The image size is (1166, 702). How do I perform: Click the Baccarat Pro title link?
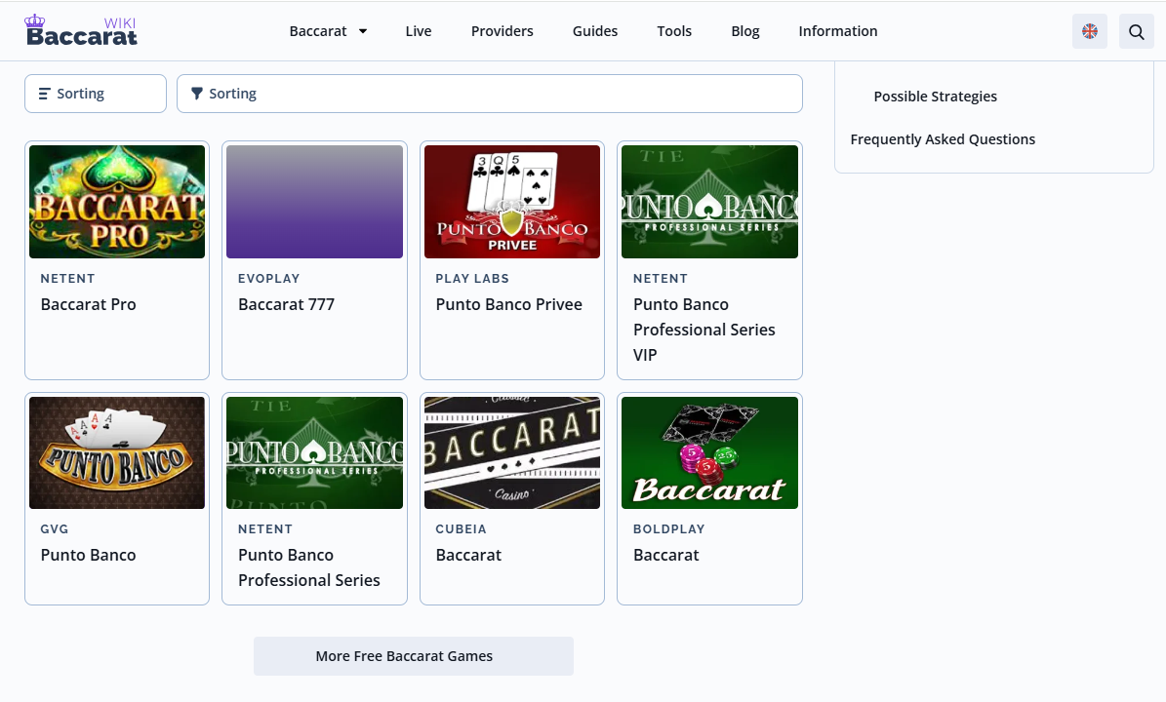click(x=89, y=304)
